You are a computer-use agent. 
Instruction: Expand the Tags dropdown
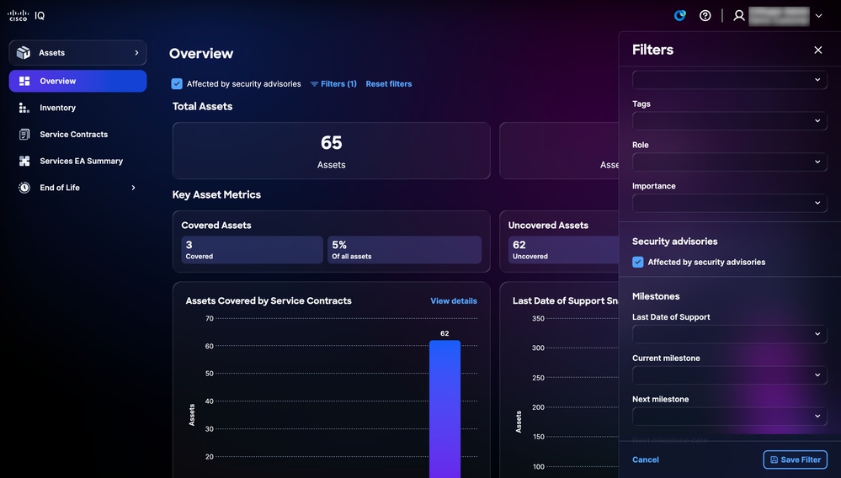[729, 121]
